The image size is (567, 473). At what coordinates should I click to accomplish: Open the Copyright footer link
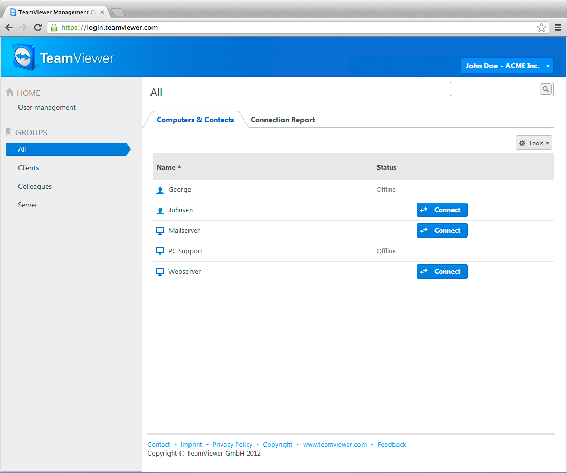[278, 444]
